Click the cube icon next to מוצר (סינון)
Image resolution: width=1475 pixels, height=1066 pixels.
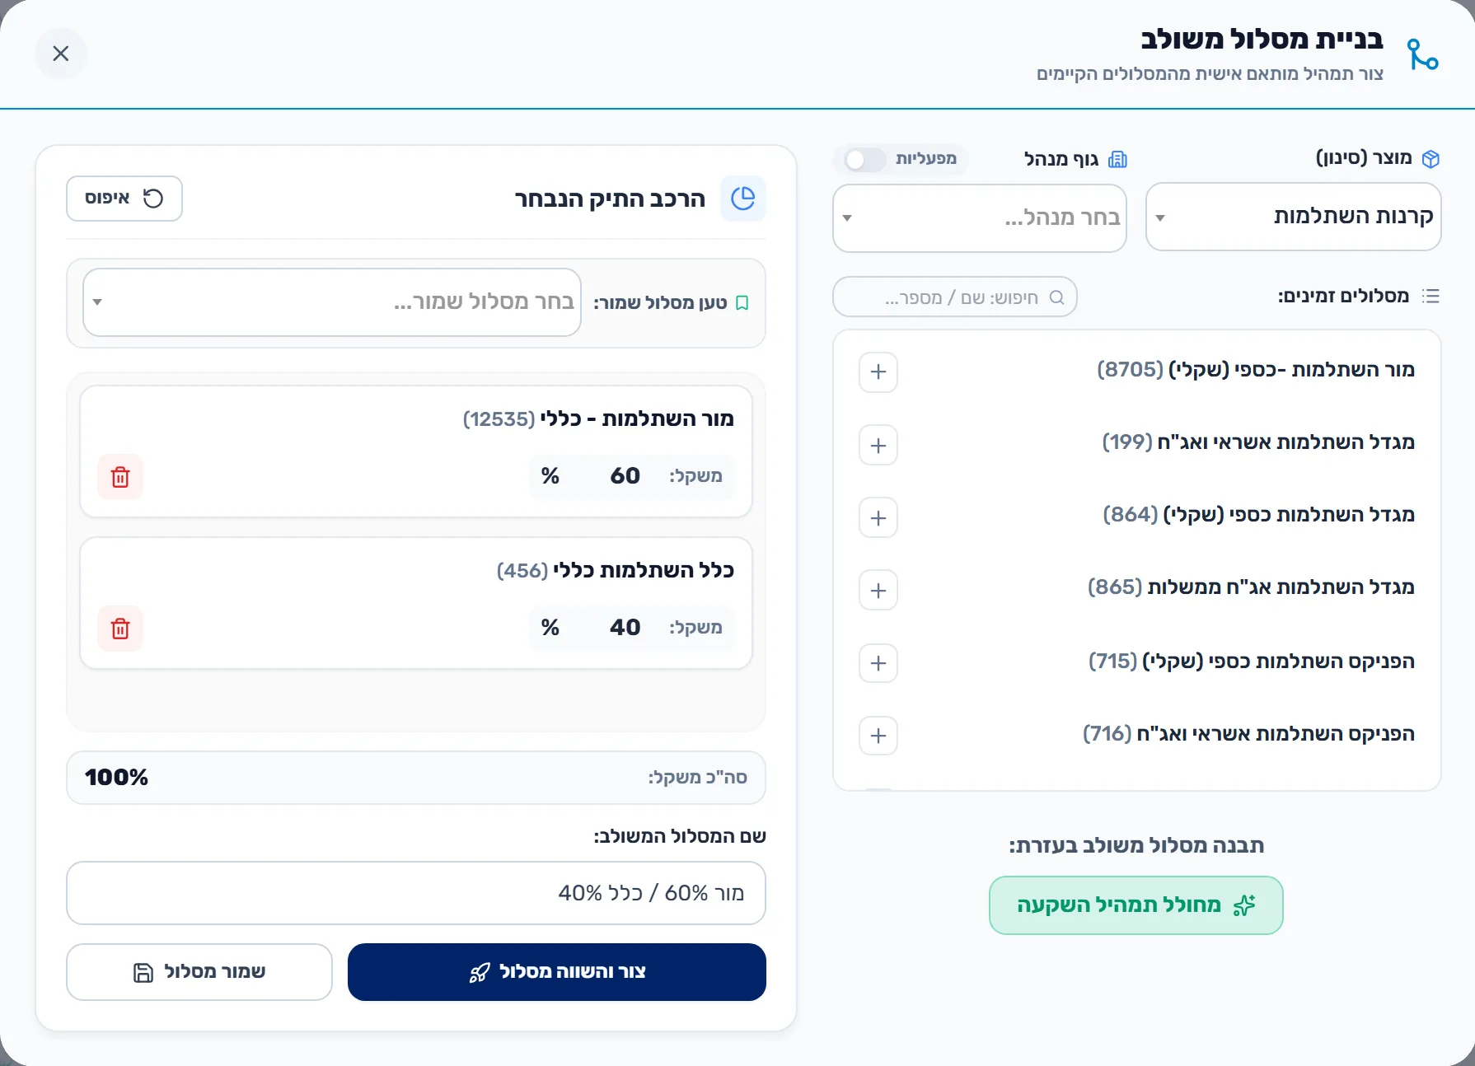coord(1431,159)
